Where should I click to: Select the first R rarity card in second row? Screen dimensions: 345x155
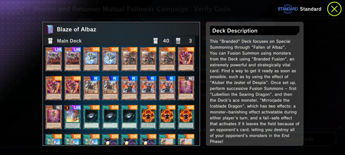coord(92,88)
